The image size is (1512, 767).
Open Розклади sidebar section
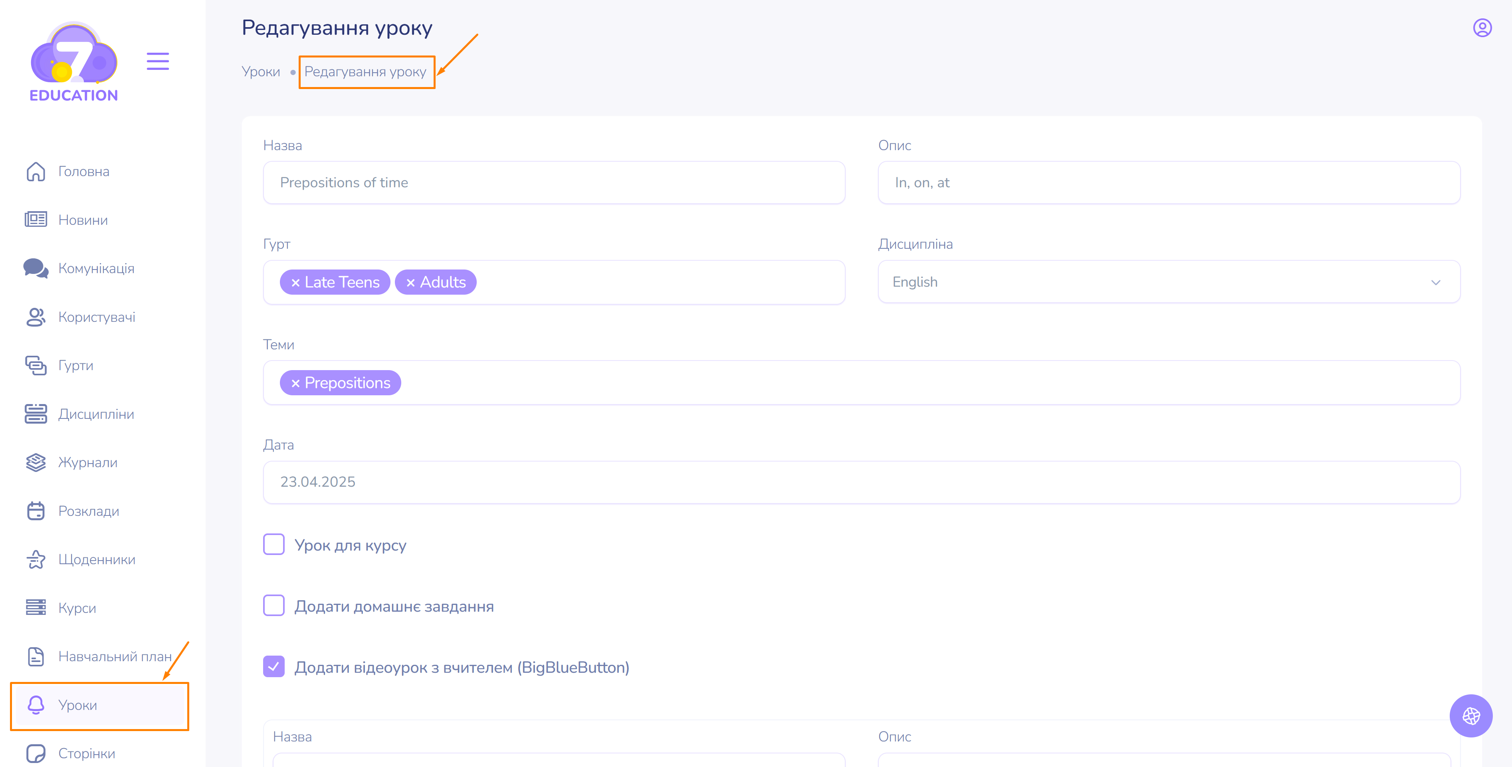click(89, 511)
